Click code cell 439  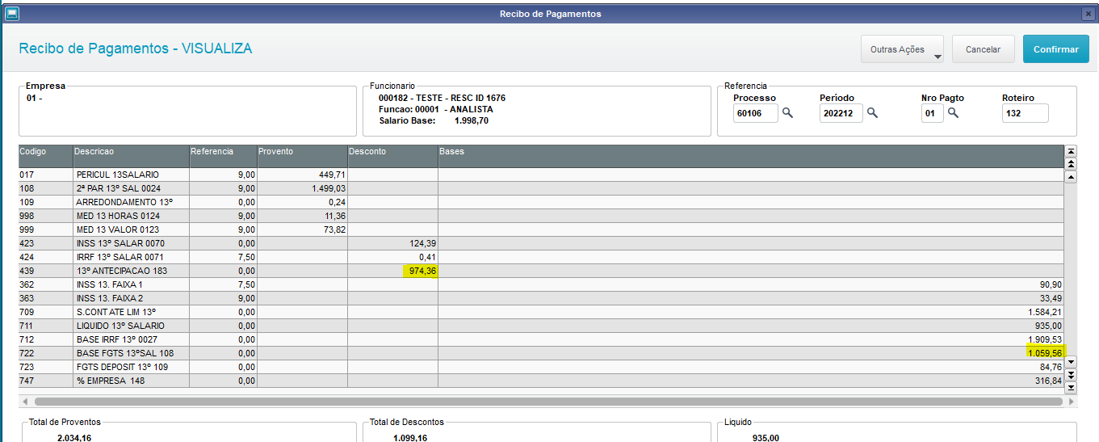point(45,271)
